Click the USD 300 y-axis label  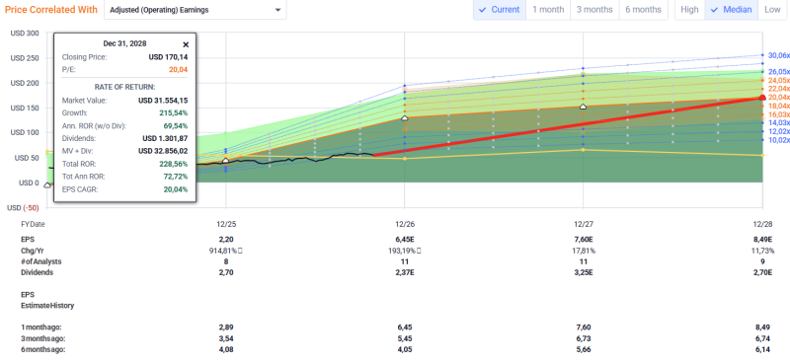[x=25, y=34]
